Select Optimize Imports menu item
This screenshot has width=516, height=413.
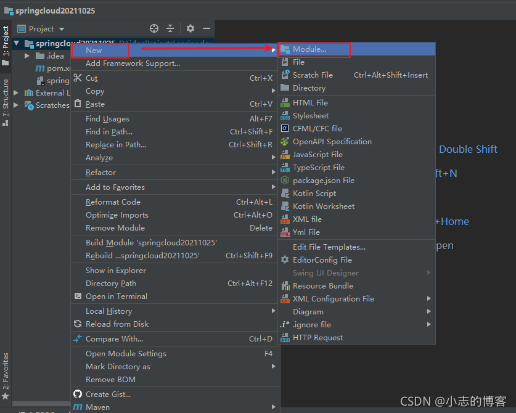coord(174,215)
